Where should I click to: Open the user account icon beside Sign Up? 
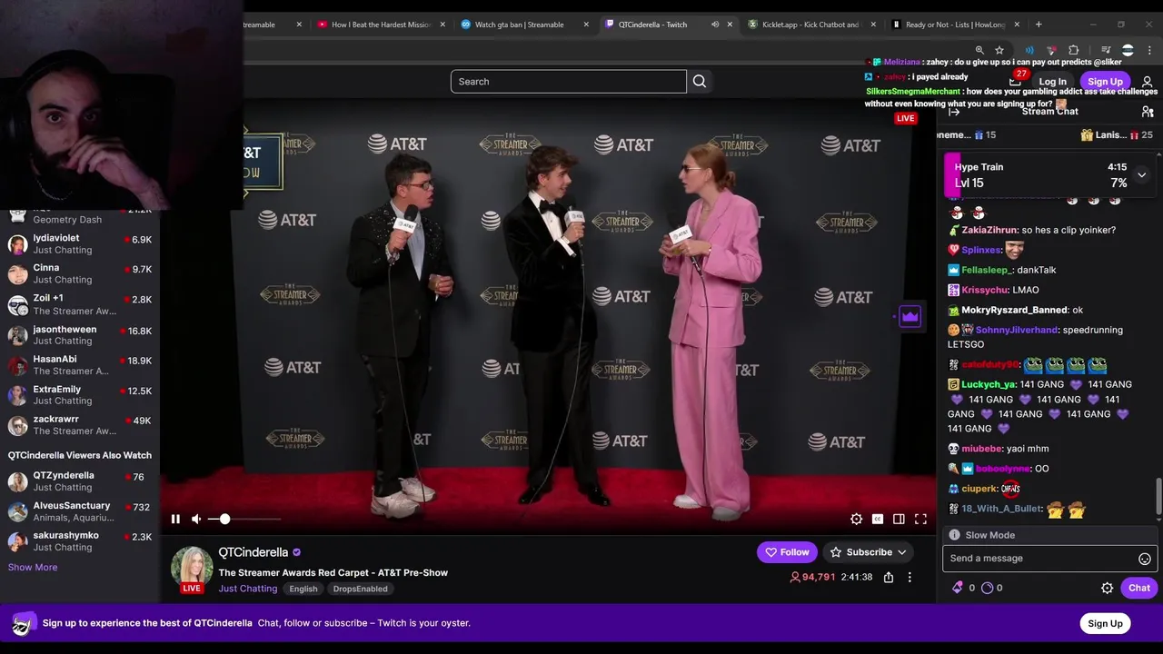coord(1147,82)
